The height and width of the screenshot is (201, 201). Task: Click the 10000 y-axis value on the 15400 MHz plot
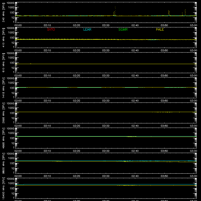pyautogui.click(x=11, y=179)
